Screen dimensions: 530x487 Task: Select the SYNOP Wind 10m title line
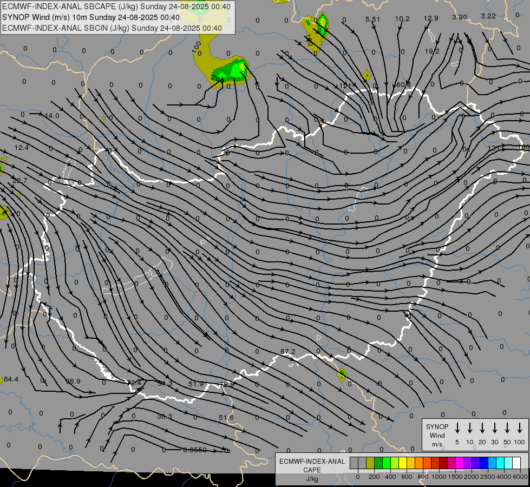(x=91, y=17)
